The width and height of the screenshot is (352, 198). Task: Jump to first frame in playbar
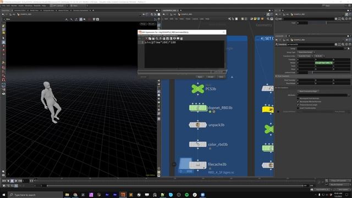pos(4,181)
